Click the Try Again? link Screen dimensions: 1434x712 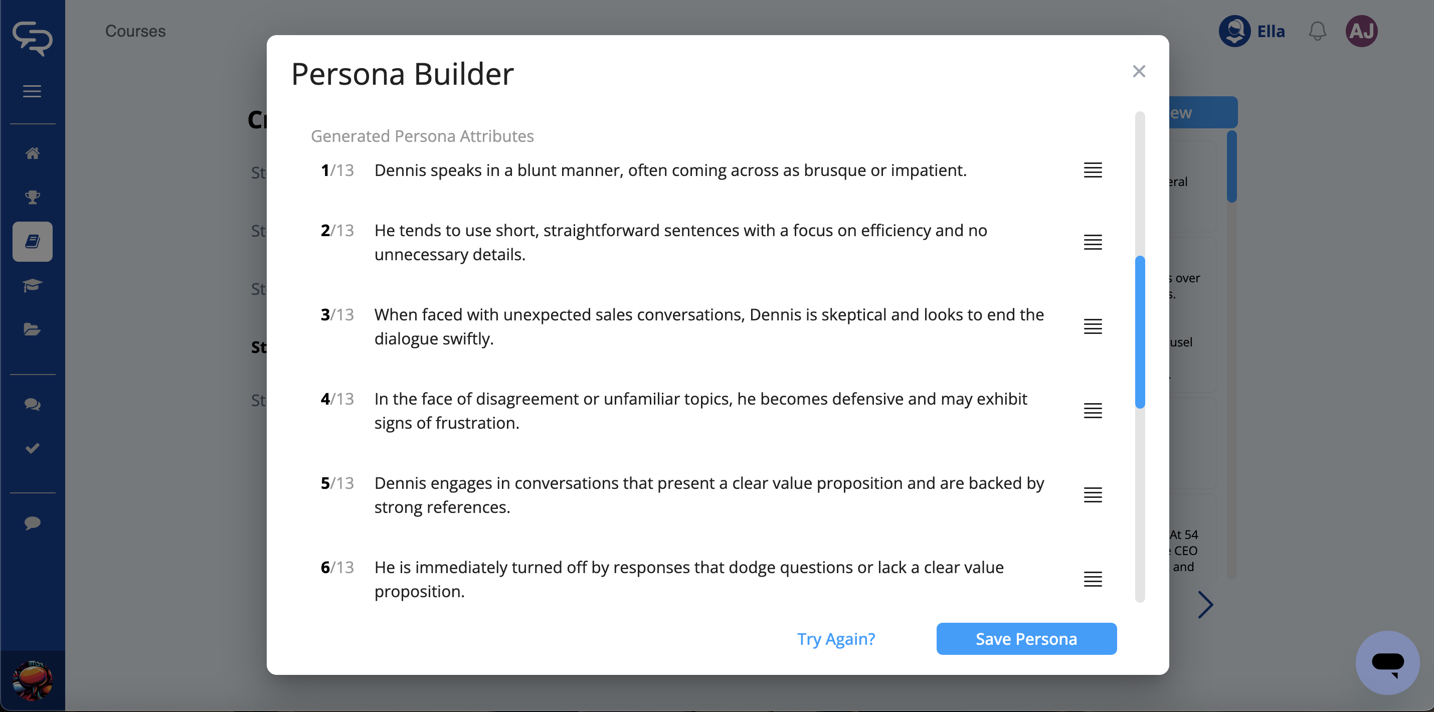tap(835, 638)
